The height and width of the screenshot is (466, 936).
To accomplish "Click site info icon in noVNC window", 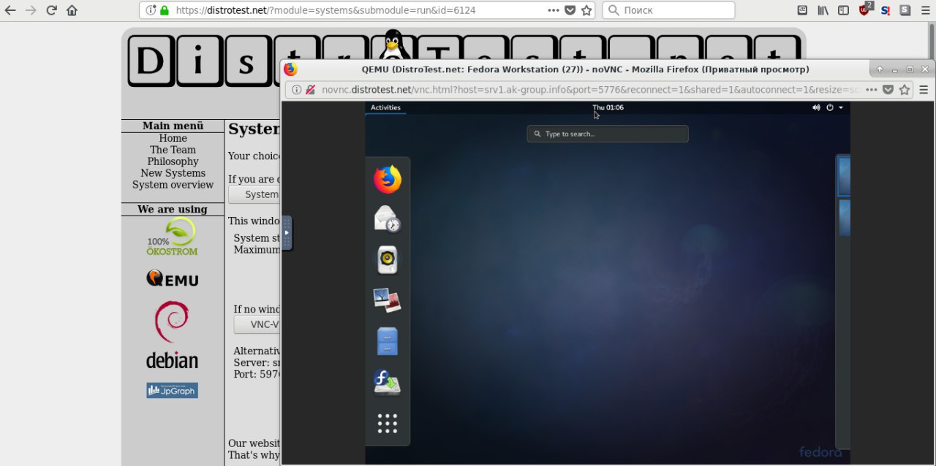I will [x=296, y=90].
